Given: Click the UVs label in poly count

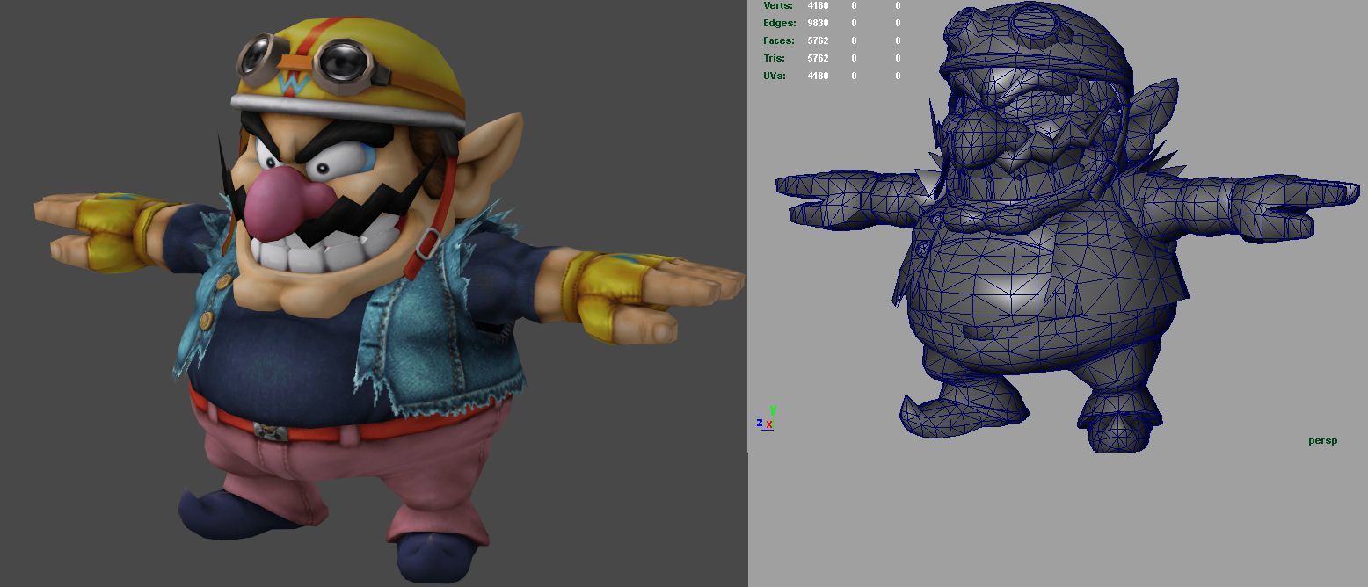Looking at the screenshot, I should click(775, 76).
